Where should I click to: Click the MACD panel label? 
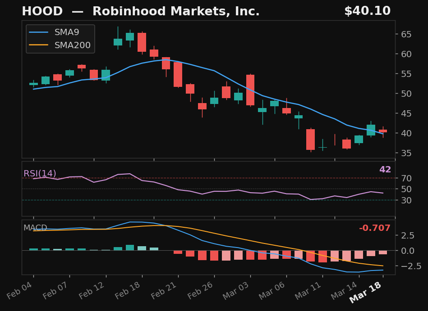(x=35, y=228)
